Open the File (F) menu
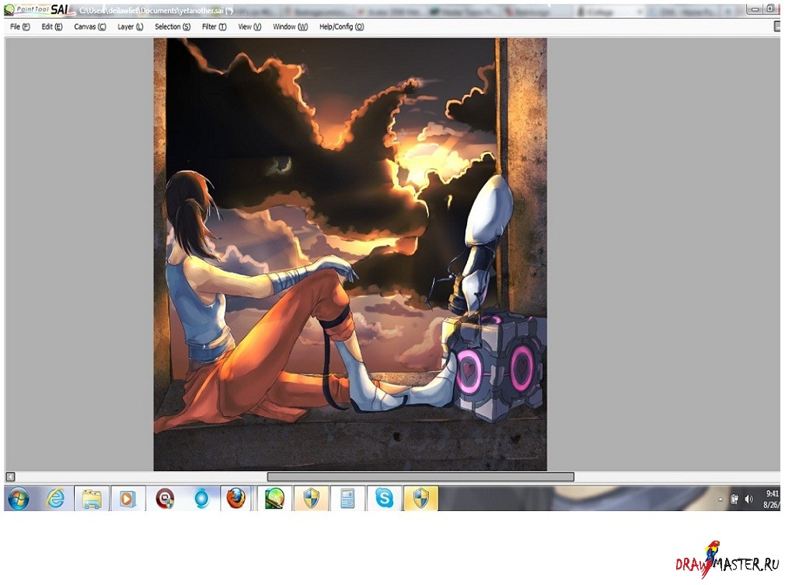The image size is (785, 585). point(19,26)
